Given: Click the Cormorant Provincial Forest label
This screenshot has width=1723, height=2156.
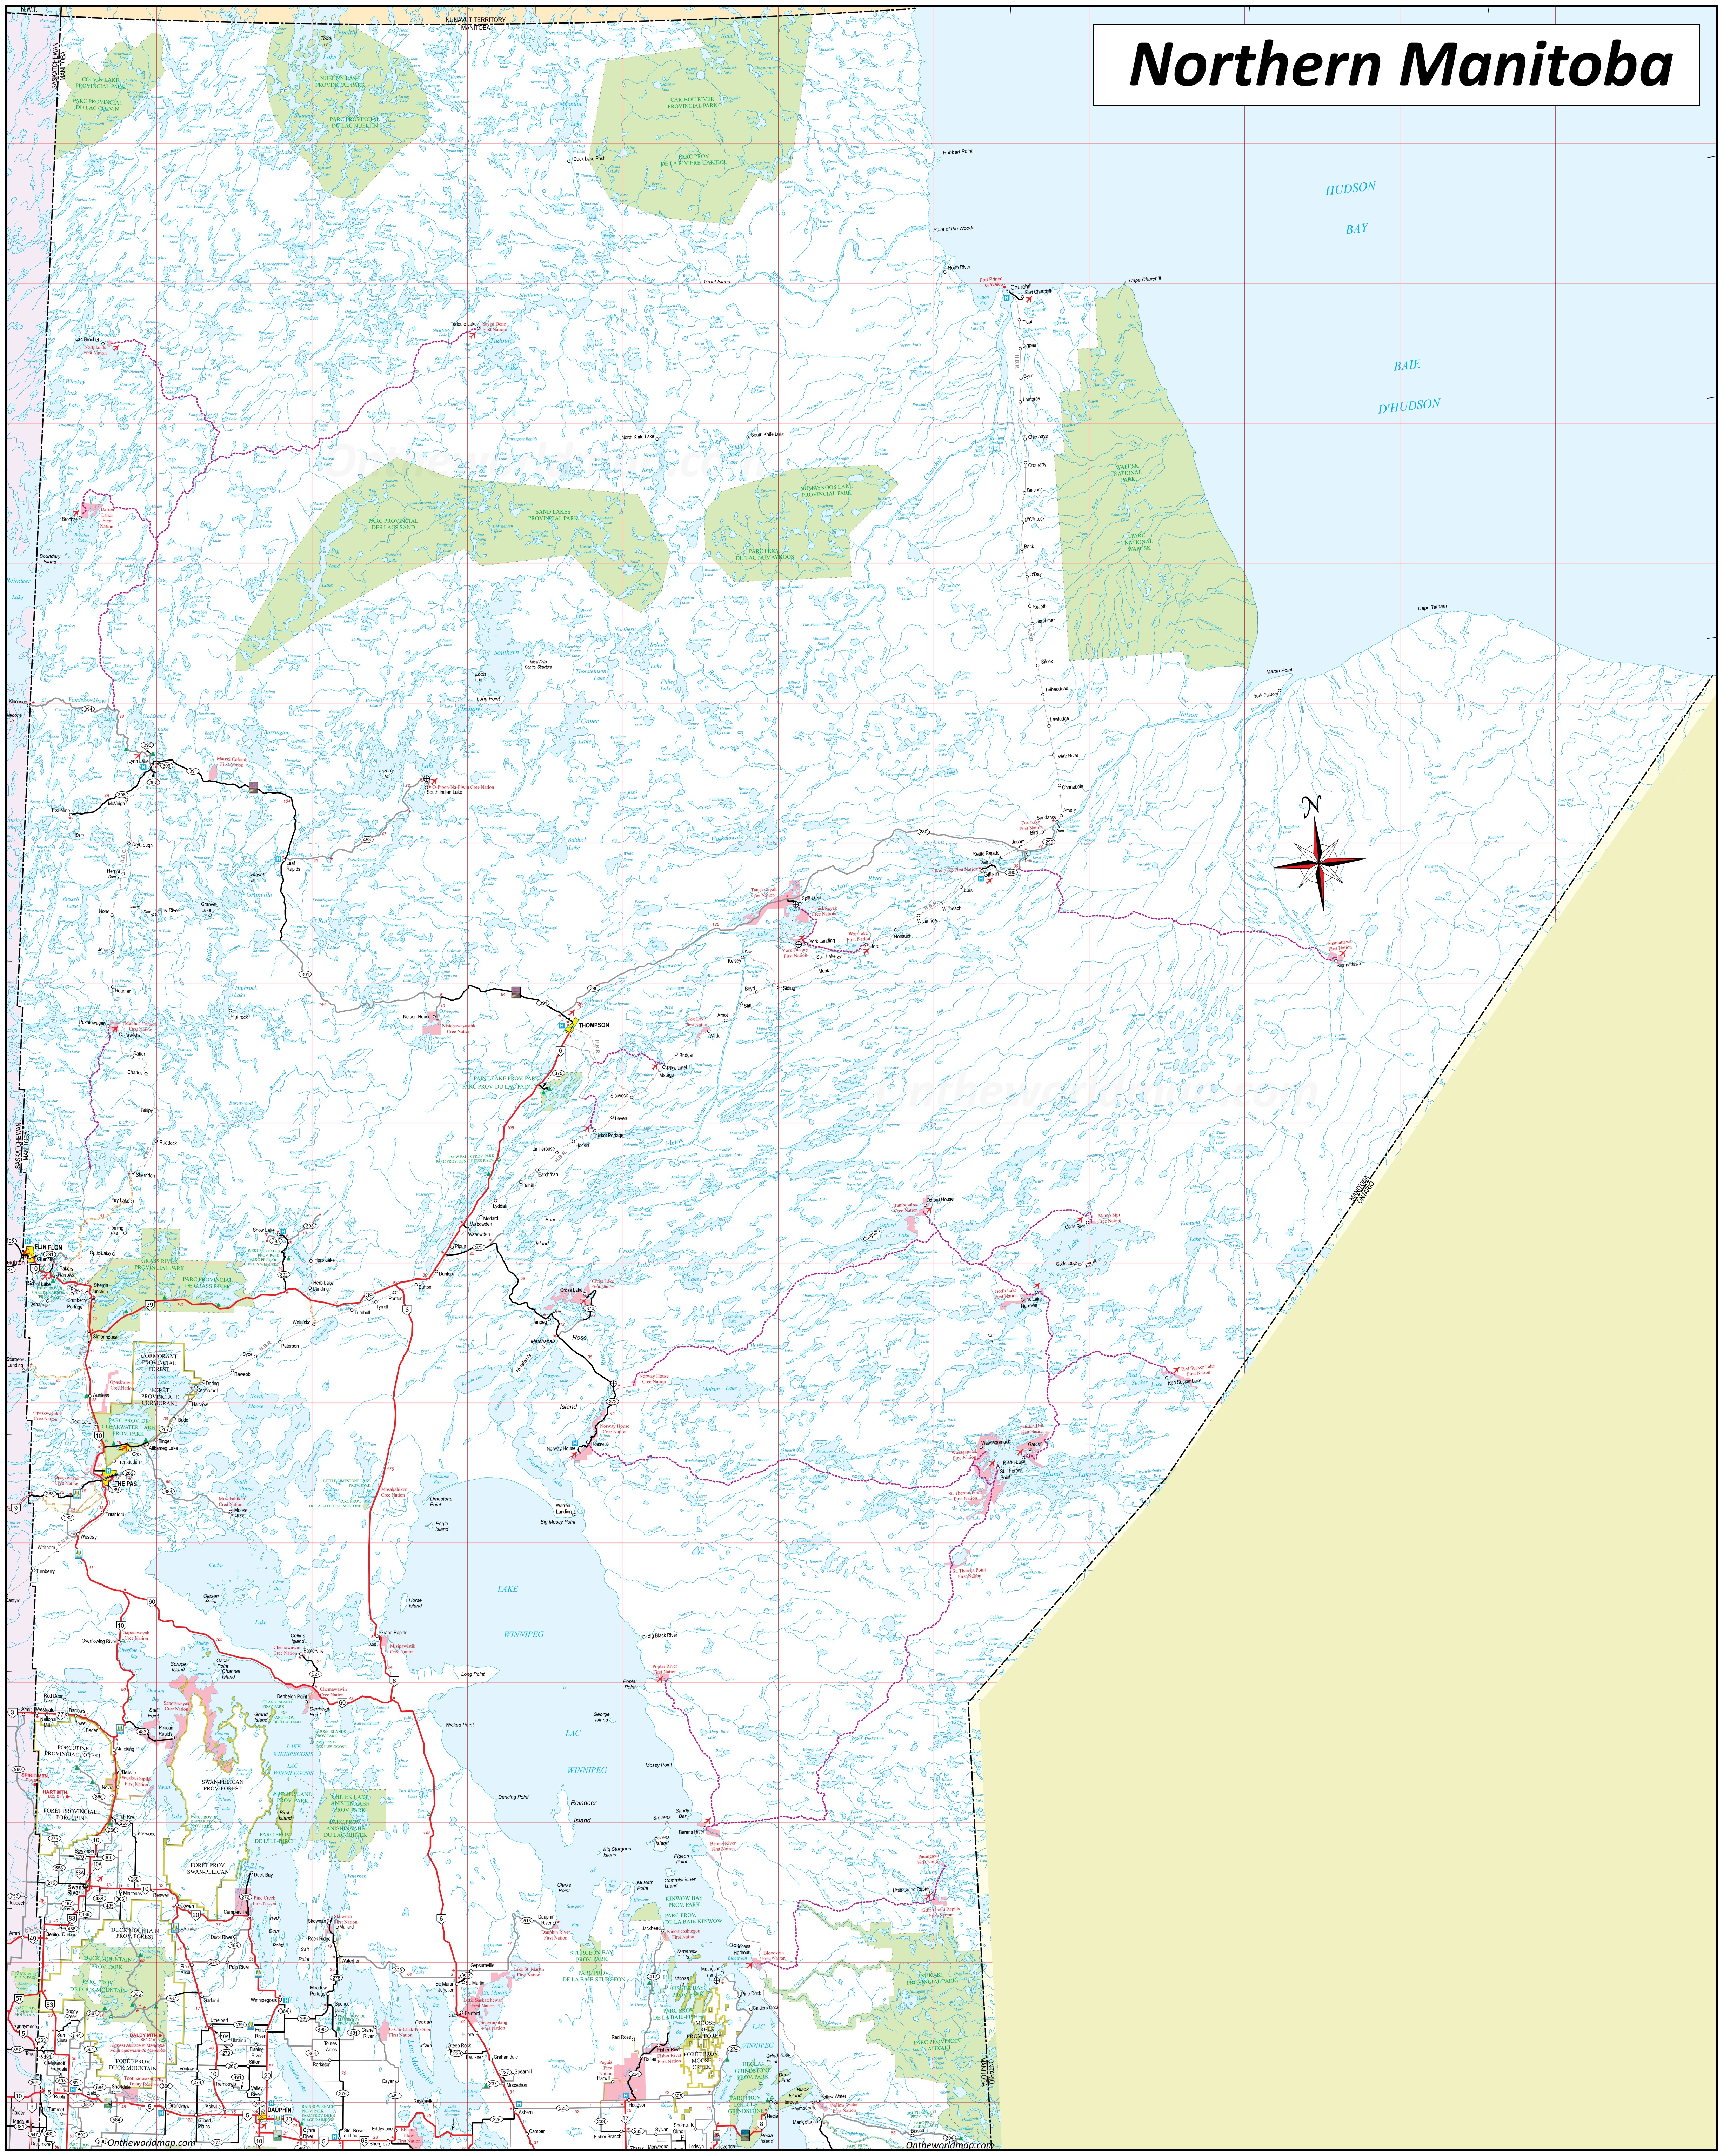Looking at the screenshot, I should click(159, 1363).
